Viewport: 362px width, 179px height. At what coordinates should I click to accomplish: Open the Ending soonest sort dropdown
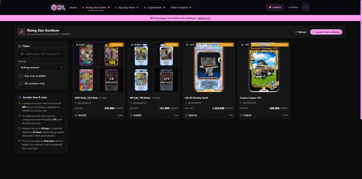point(41,67)
